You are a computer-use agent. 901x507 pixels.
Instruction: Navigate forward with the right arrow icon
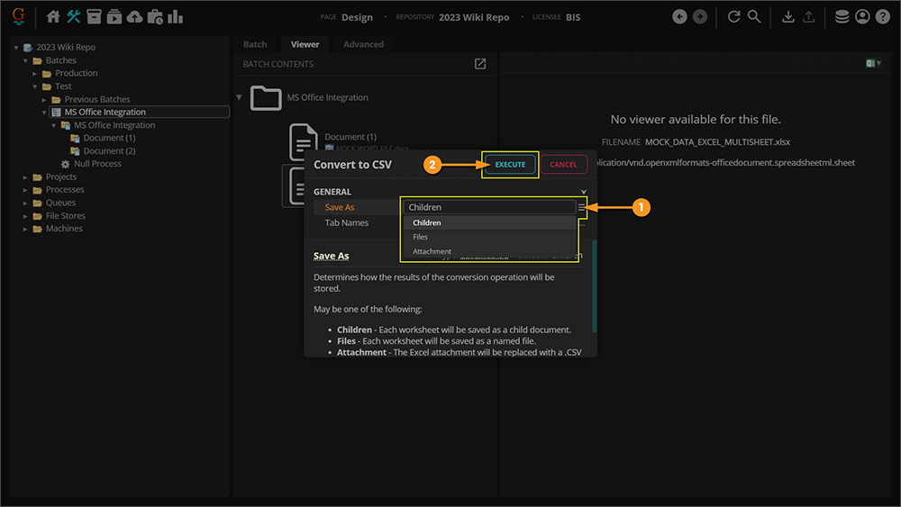700,16
